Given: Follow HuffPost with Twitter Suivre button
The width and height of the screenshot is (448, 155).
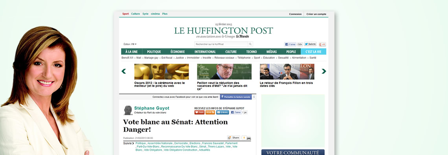Looking at the screenshot, I should tap(310, 44).
